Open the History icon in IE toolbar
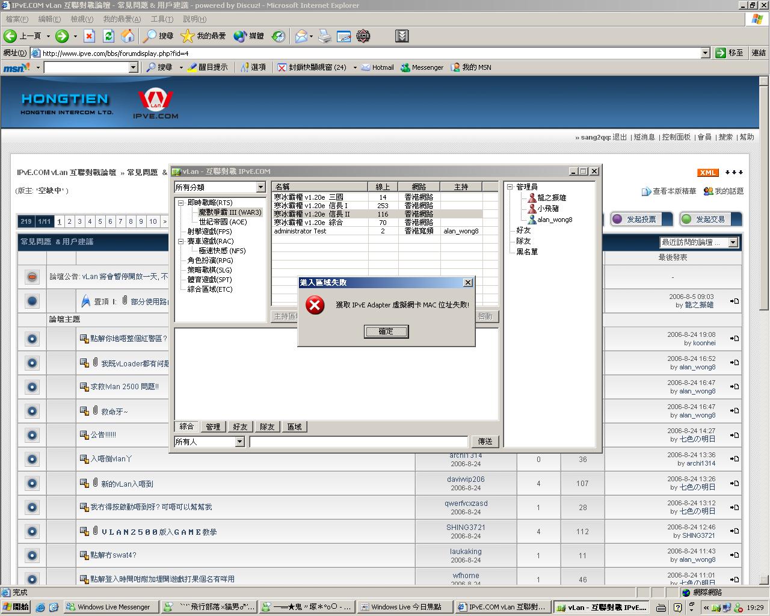The height and width of the screenshot is (616, 770). (278, 36)
